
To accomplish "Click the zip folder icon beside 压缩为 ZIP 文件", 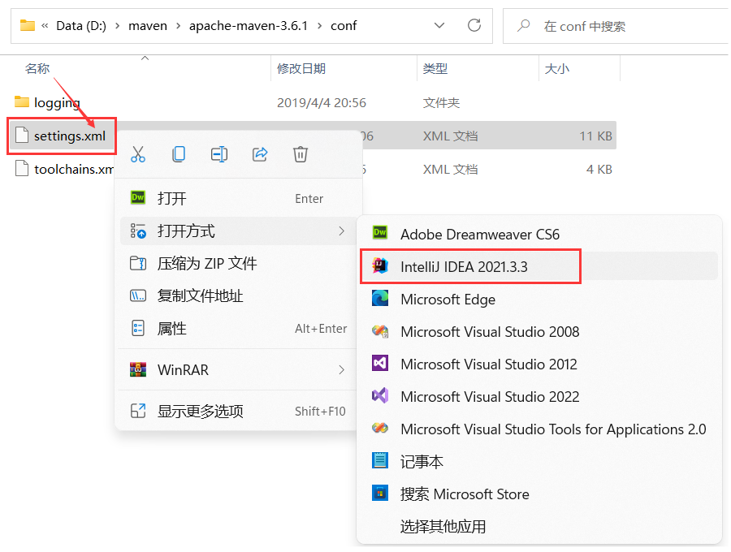I will pyautogui.click(x=138, y=263).
